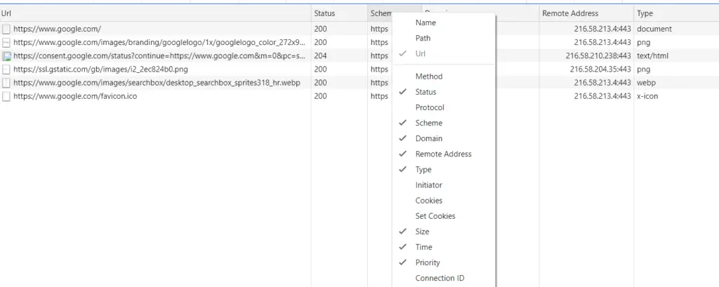Viewport: 719px width, 287px height.
Task: Click icon beside desktop_searchbox_sprites webp request
Action: 6,83
